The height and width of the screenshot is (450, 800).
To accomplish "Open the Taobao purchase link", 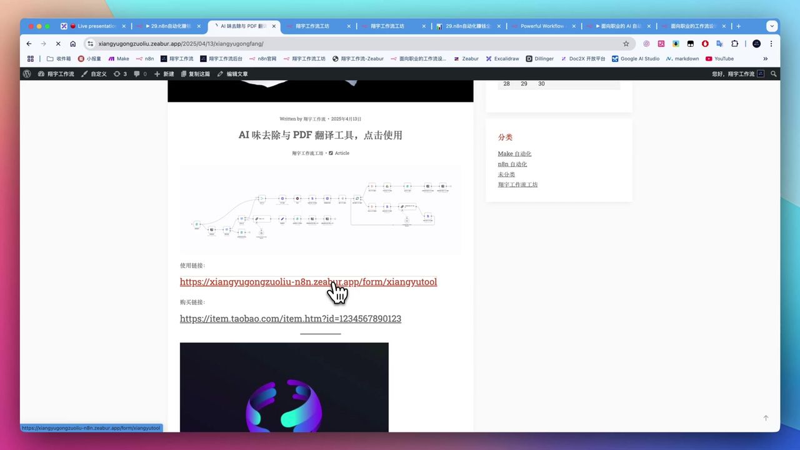I will coord(290,319).
